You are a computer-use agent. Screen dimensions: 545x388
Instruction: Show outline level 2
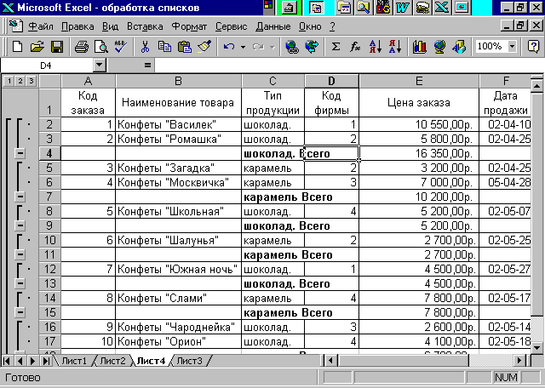click(x=20, y=81)
